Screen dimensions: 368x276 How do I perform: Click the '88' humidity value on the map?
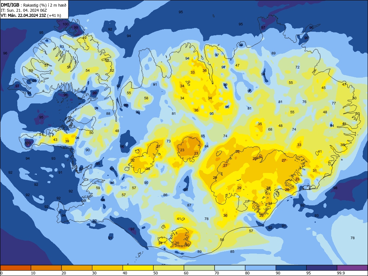point(108,114)
